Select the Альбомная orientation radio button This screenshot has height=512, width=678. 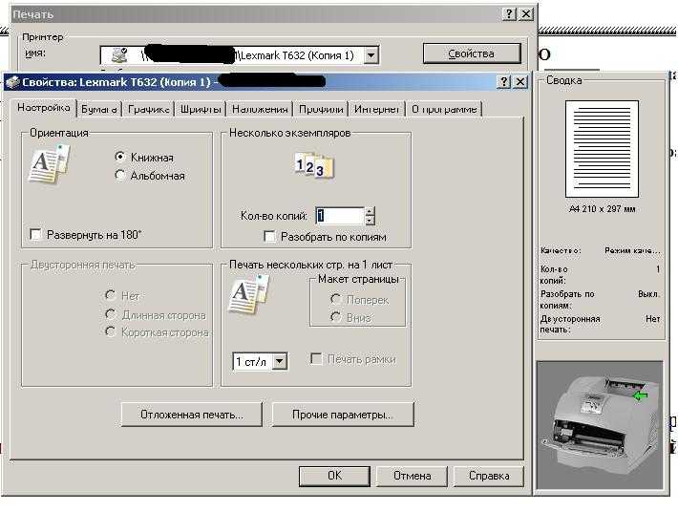tap(120, 175)
